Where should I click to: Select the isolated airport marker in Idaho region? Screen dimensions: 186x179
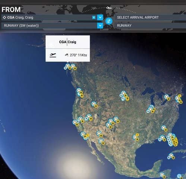94,104
